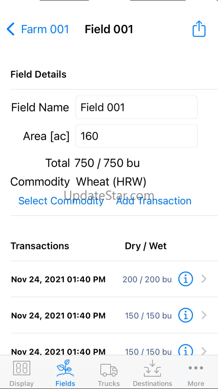Expand the first 150 / 150 bu transaction chevron
Viewport: 218px width, 389px height.
coord(204,315)
